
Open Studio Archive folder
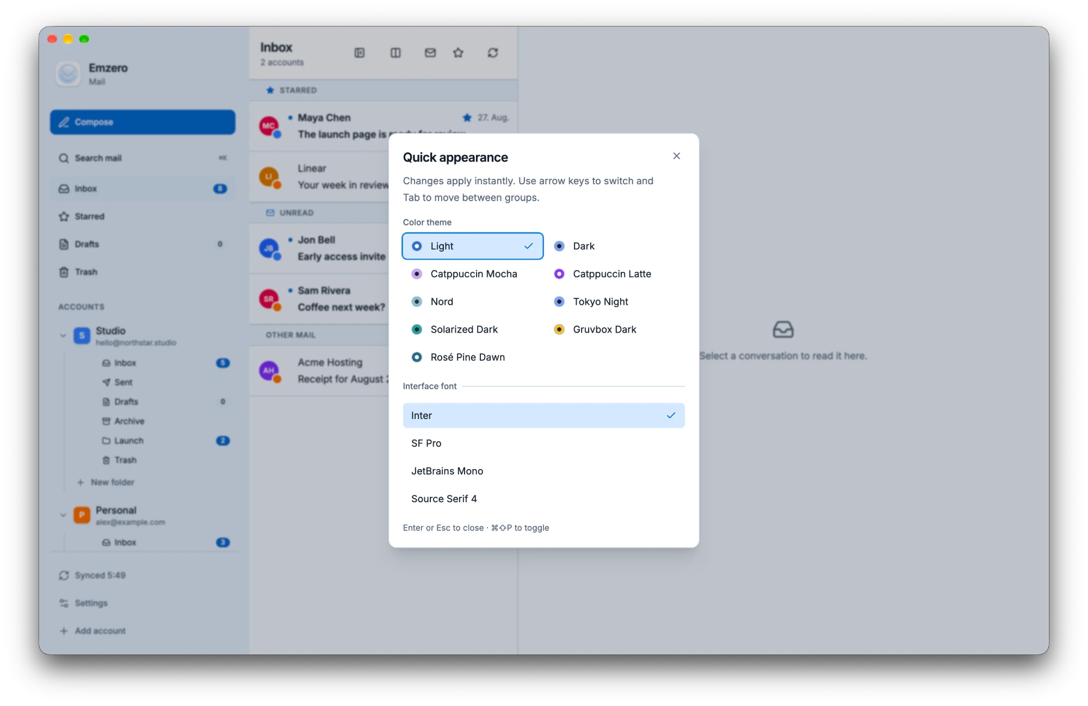(x=165, y=421)
